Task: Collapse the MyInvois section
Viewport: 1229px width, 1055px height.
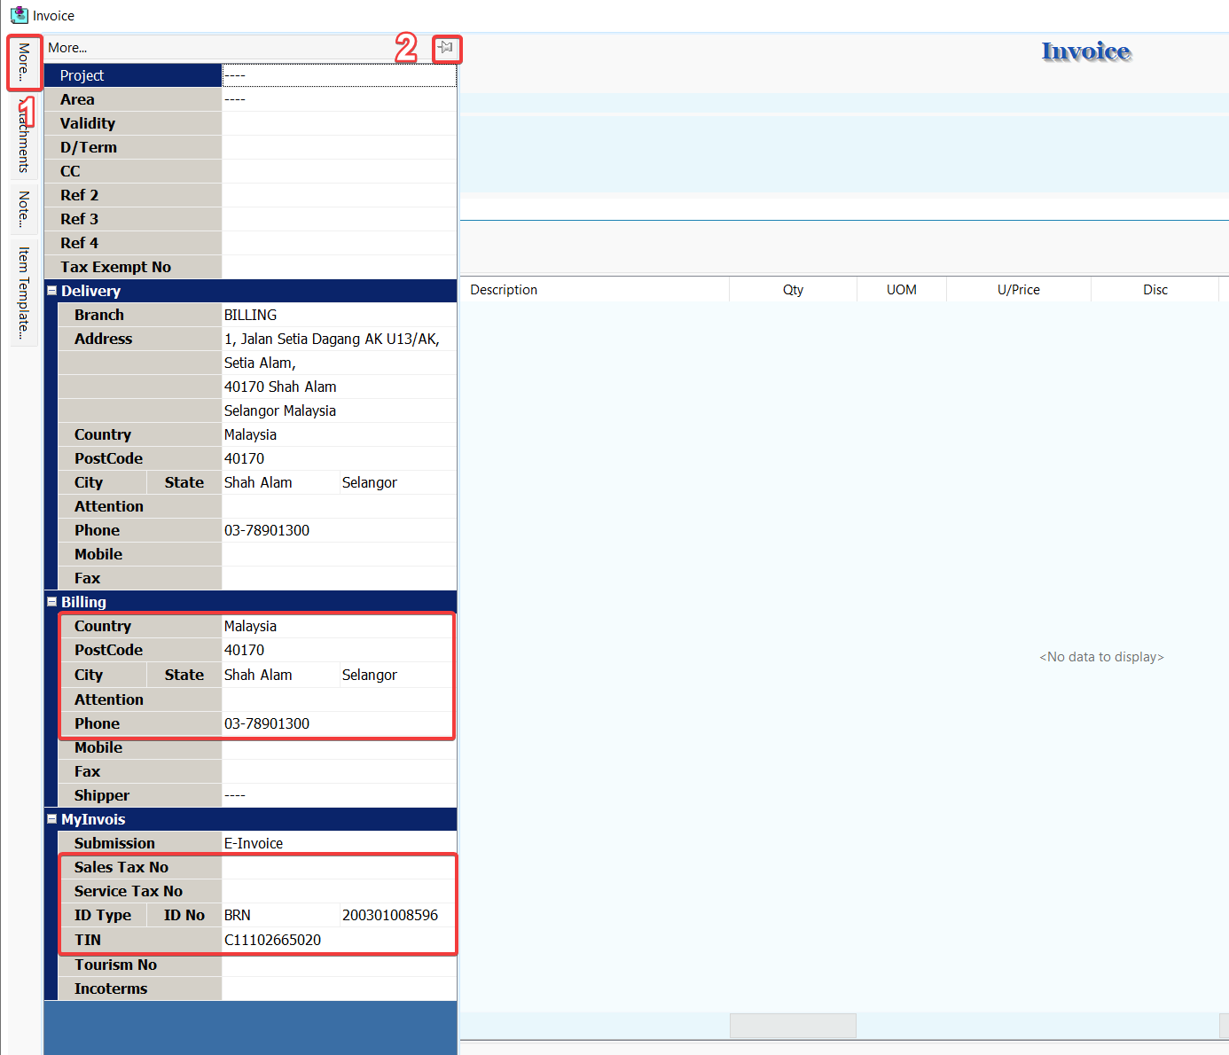Action: tap(52, 819)
